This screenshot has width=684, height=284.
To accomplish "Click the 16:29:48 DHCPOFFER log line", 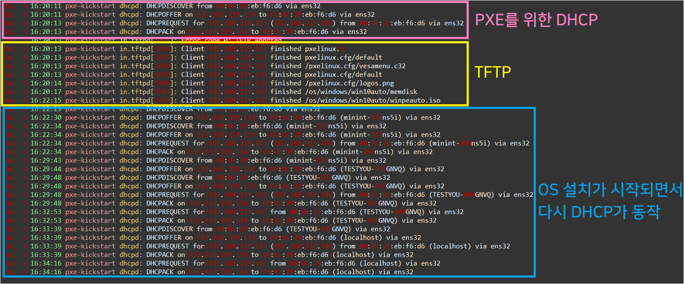I will click(x=224, y=186).
